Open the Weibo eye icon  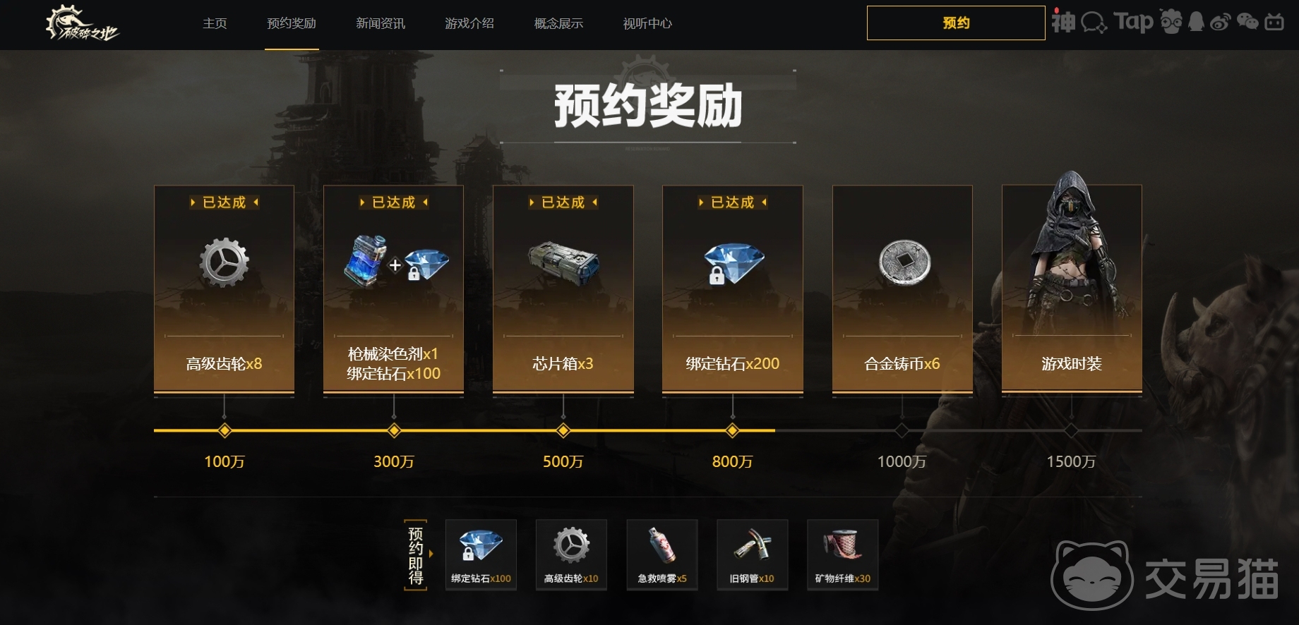point(1220,23)
